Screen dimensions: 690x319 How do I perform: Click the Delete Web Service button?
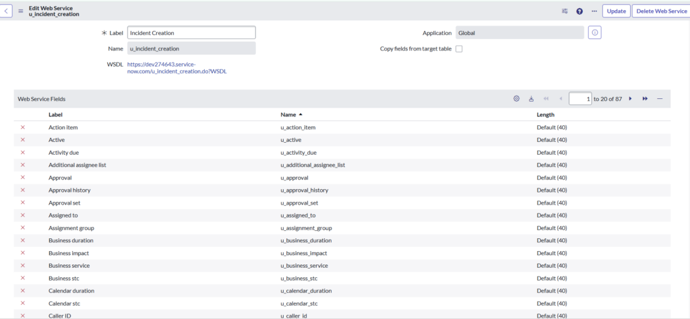(660, 11)
